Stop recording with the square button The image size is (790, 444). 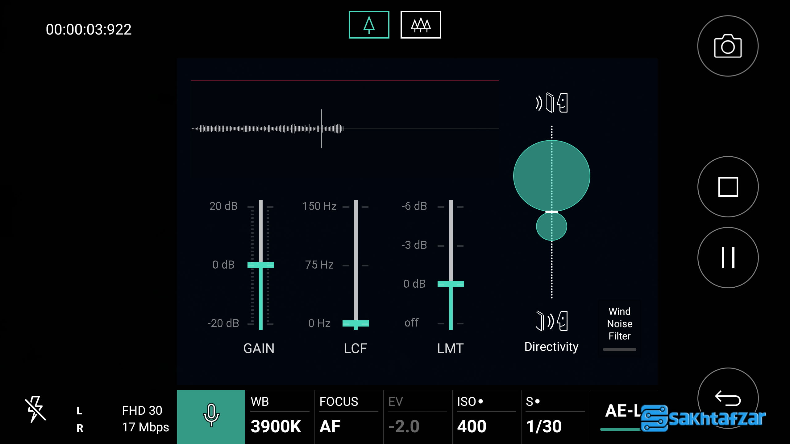tap(728, 187)
